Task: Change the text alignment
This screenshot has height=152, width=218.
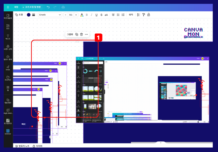Action: click(113, 15)
